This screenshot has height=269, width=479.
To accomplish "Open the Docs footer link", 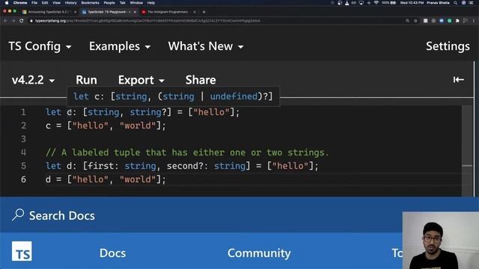I will pos(112,253).
